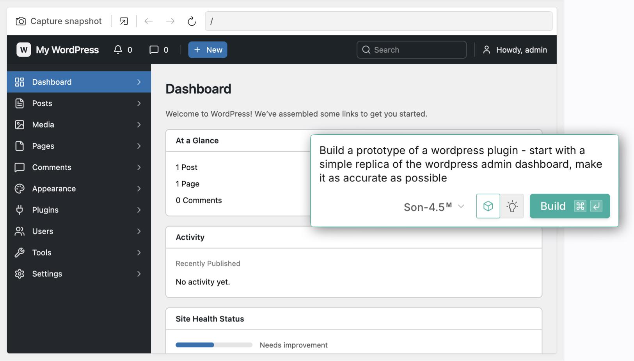This screenshot has height=361, width=634.
Task: Click Capture snapshot label
Action: coord(66,21)
